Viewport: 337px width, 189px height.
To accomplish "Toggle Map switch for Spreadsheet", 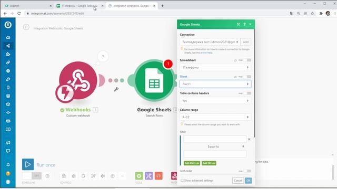I will [x=247, y=60].
